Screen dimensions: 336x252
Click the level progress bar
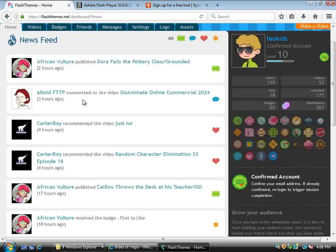pyautogui.click(x=280, y=61)
